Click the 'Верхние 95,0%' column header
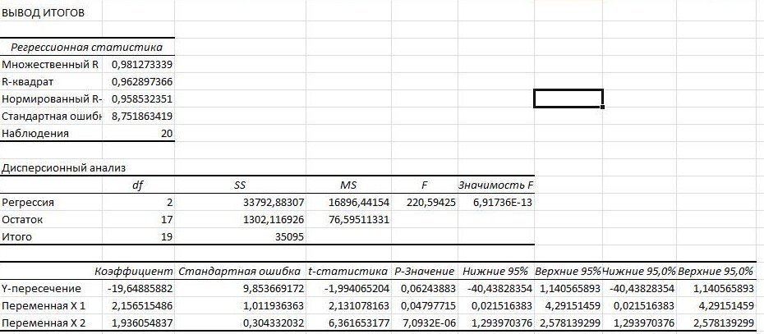 pos(716,271)
